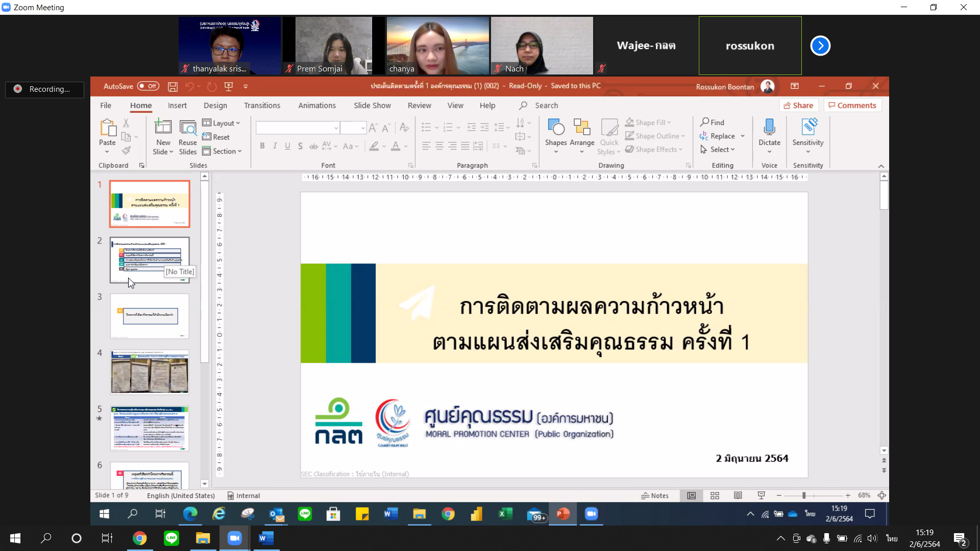Start presentation from beginning icon in quick access
Viewport: 980px width, 551px height.
(x=229, y=87)
